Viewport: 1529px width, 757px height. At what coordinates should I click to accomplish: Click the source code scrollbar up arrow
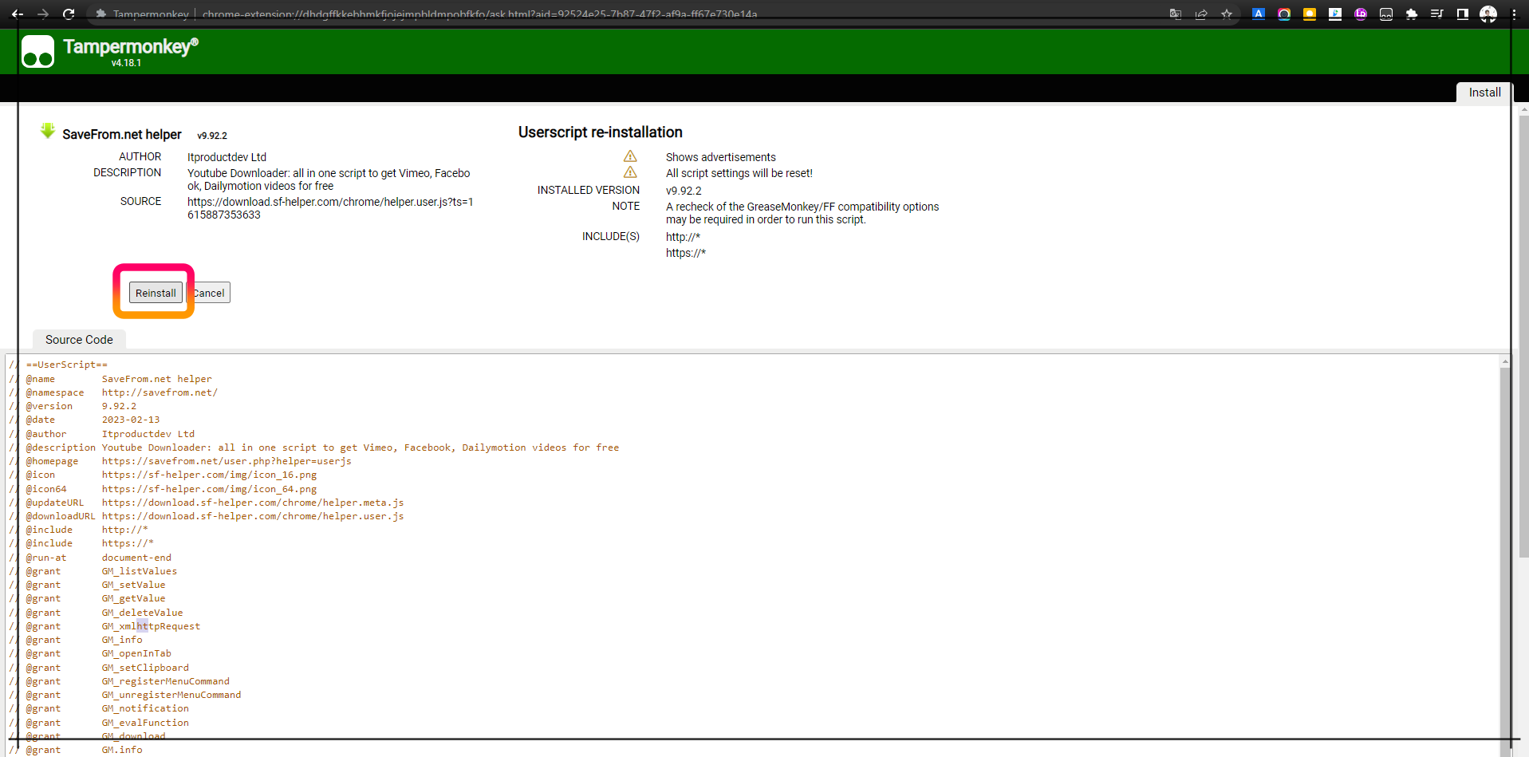[x=1505, y=361]
